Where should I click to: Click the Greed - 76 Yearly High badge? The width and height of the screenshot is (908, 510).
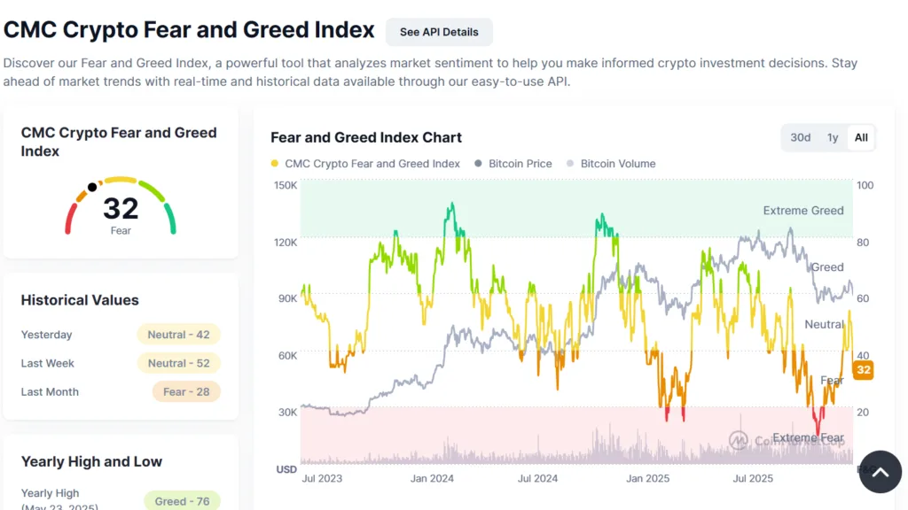(182, 500)
